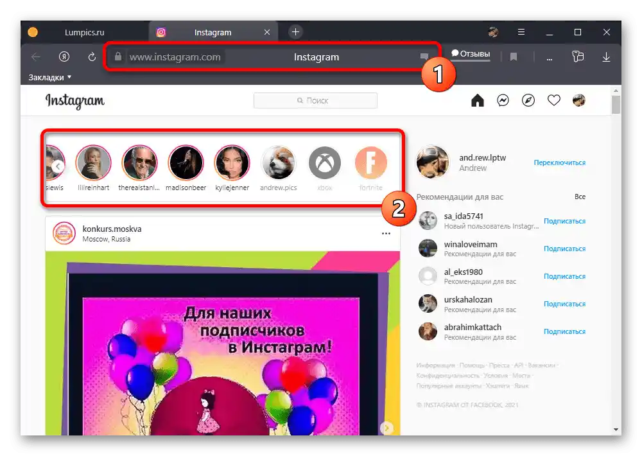This screenshot has width=642, height=456.
Task: Go back with the browser back arrow
Action: tap(35, 57)
